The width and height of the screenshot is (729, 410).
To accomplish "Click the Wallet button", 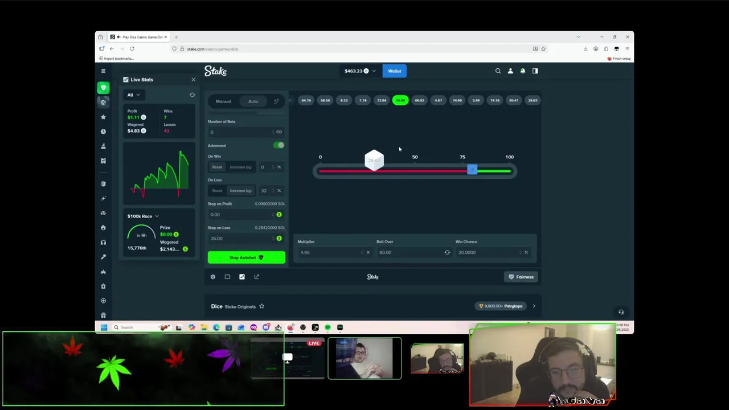I will point(395,71).
